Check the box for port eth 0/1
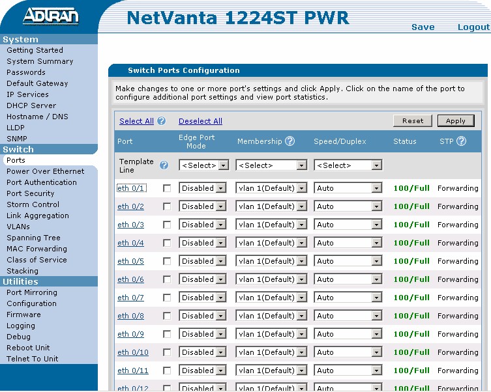This screenshot has height=392, width=491. tap(167, 188)
